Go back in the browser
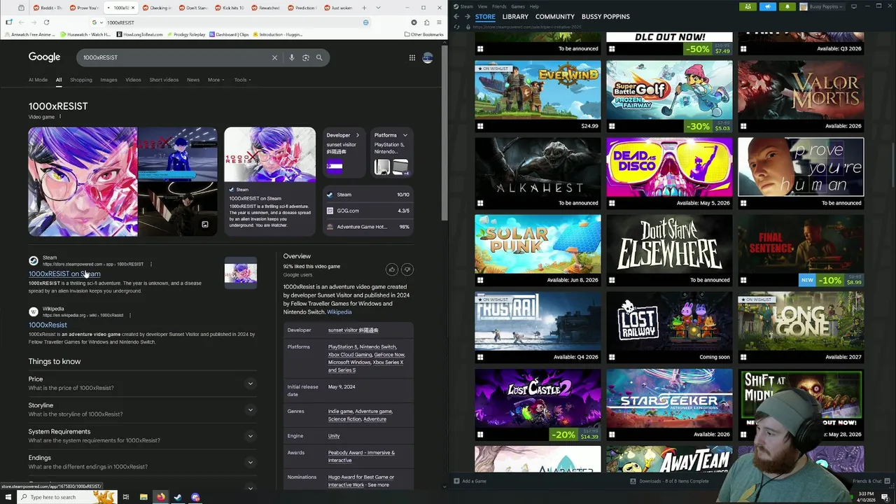This screenshot has width=896, height=504. (21, 22)
